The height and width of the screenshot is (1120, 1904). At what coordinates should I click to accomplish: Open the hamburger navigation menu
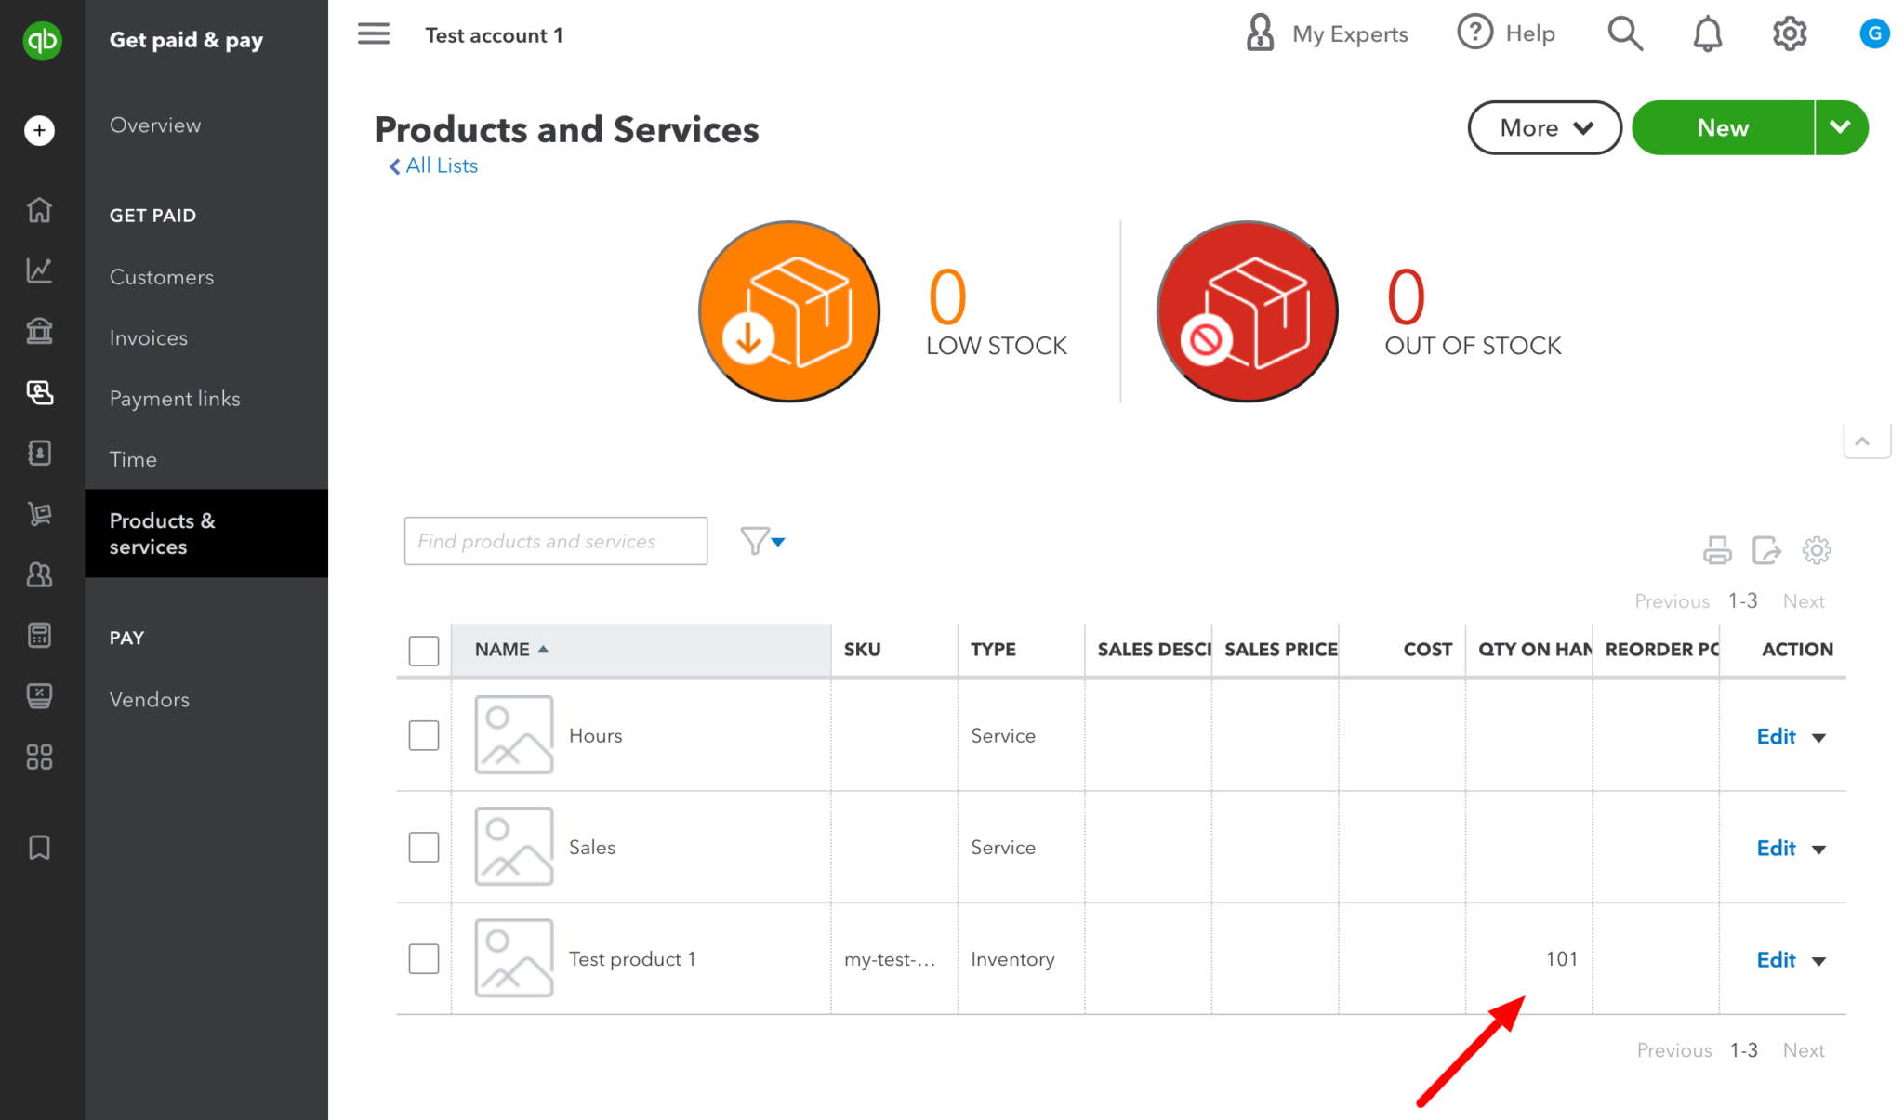(374, 33)
